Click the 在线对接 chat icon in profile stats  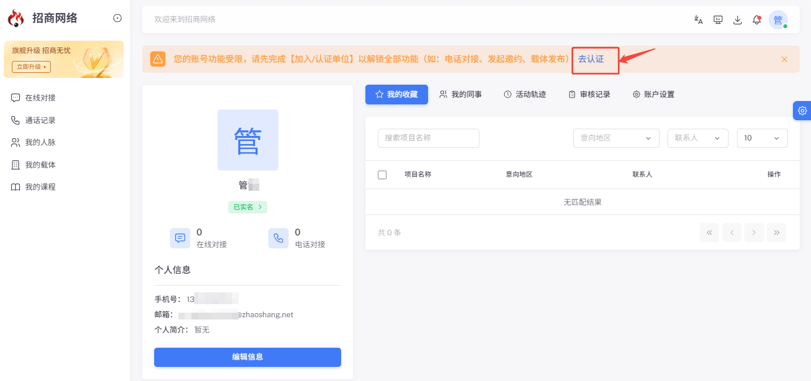tap(180, 238)
